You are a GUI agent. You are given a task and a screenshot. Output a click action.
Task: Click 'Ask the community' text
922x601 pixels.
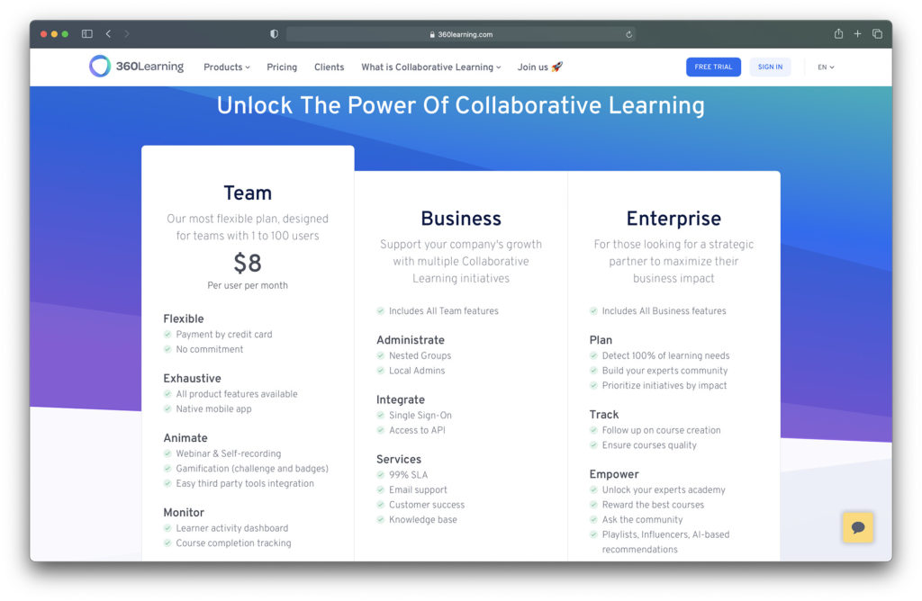(642, 519)
